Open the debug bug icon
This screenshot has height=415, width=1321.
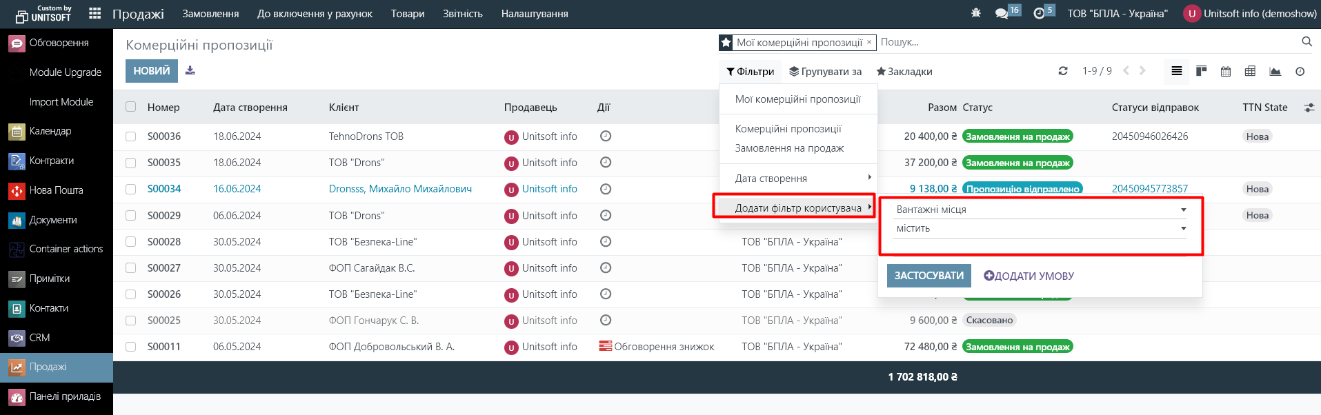click(975, 13)
